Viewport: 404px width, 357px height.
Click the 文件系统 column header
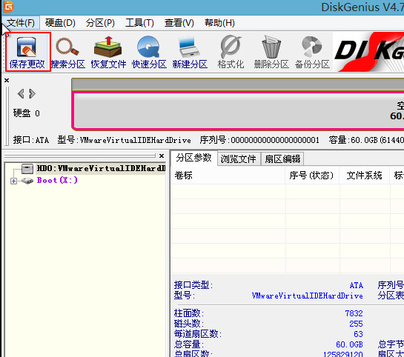click(x=364, y=176)
